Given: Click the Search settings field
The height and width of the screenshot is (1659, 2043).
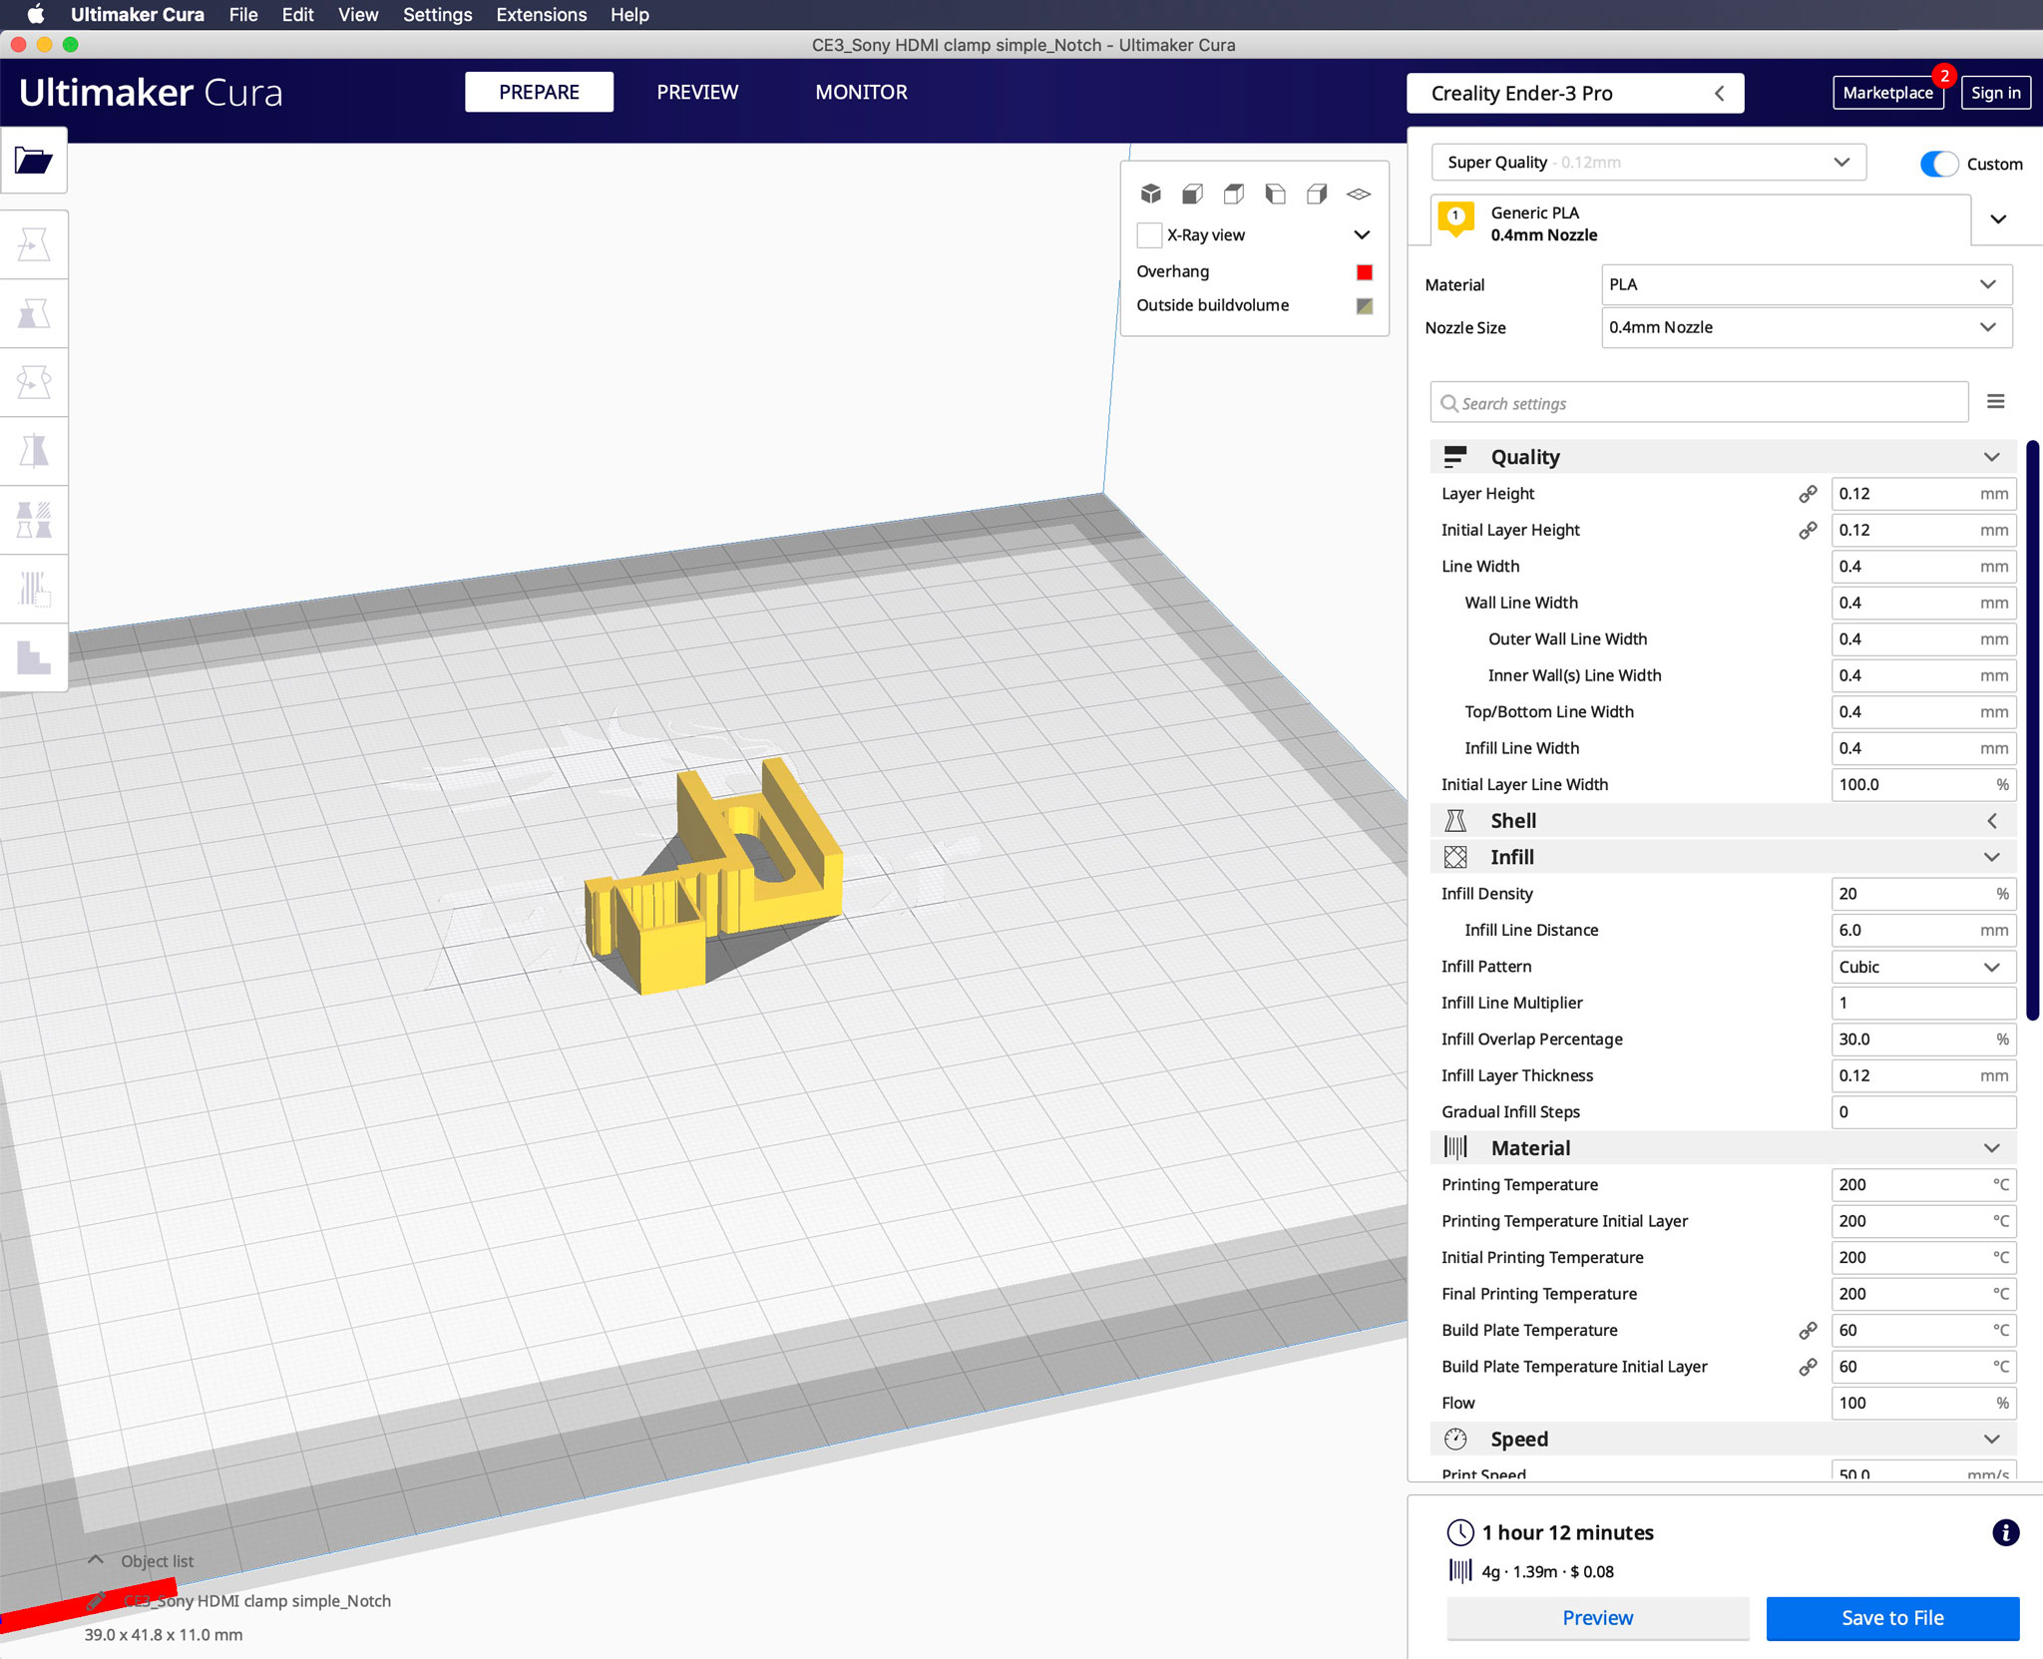Looking at the screenshot, I should 1699,403.
